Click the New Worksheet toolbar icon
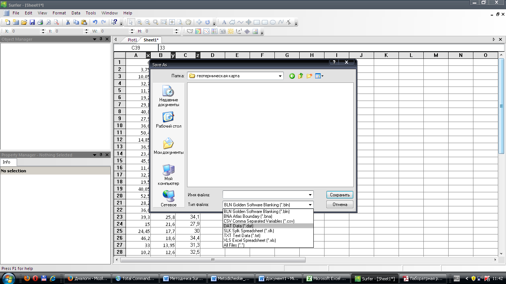 point(16,22)
